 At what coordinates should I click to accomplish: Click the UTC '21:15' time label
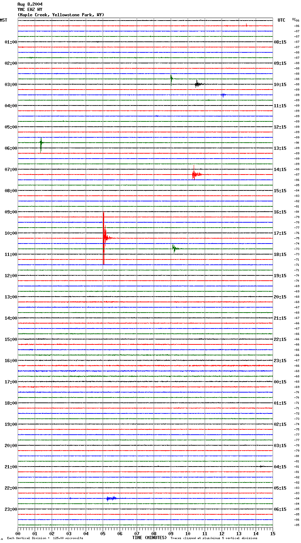280,318
